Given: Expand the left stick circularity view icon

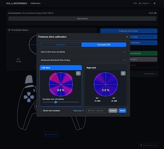Looking at the screenshot, I should (x=78, y=73).
